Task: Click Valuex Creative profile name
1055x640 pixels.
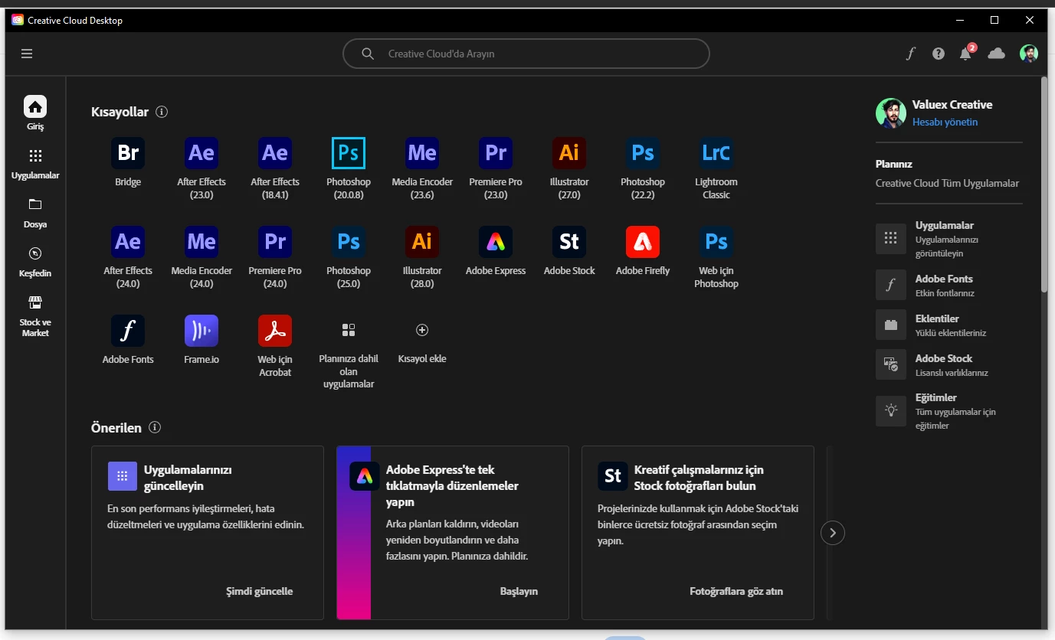Action: click(x=952, y=105)
